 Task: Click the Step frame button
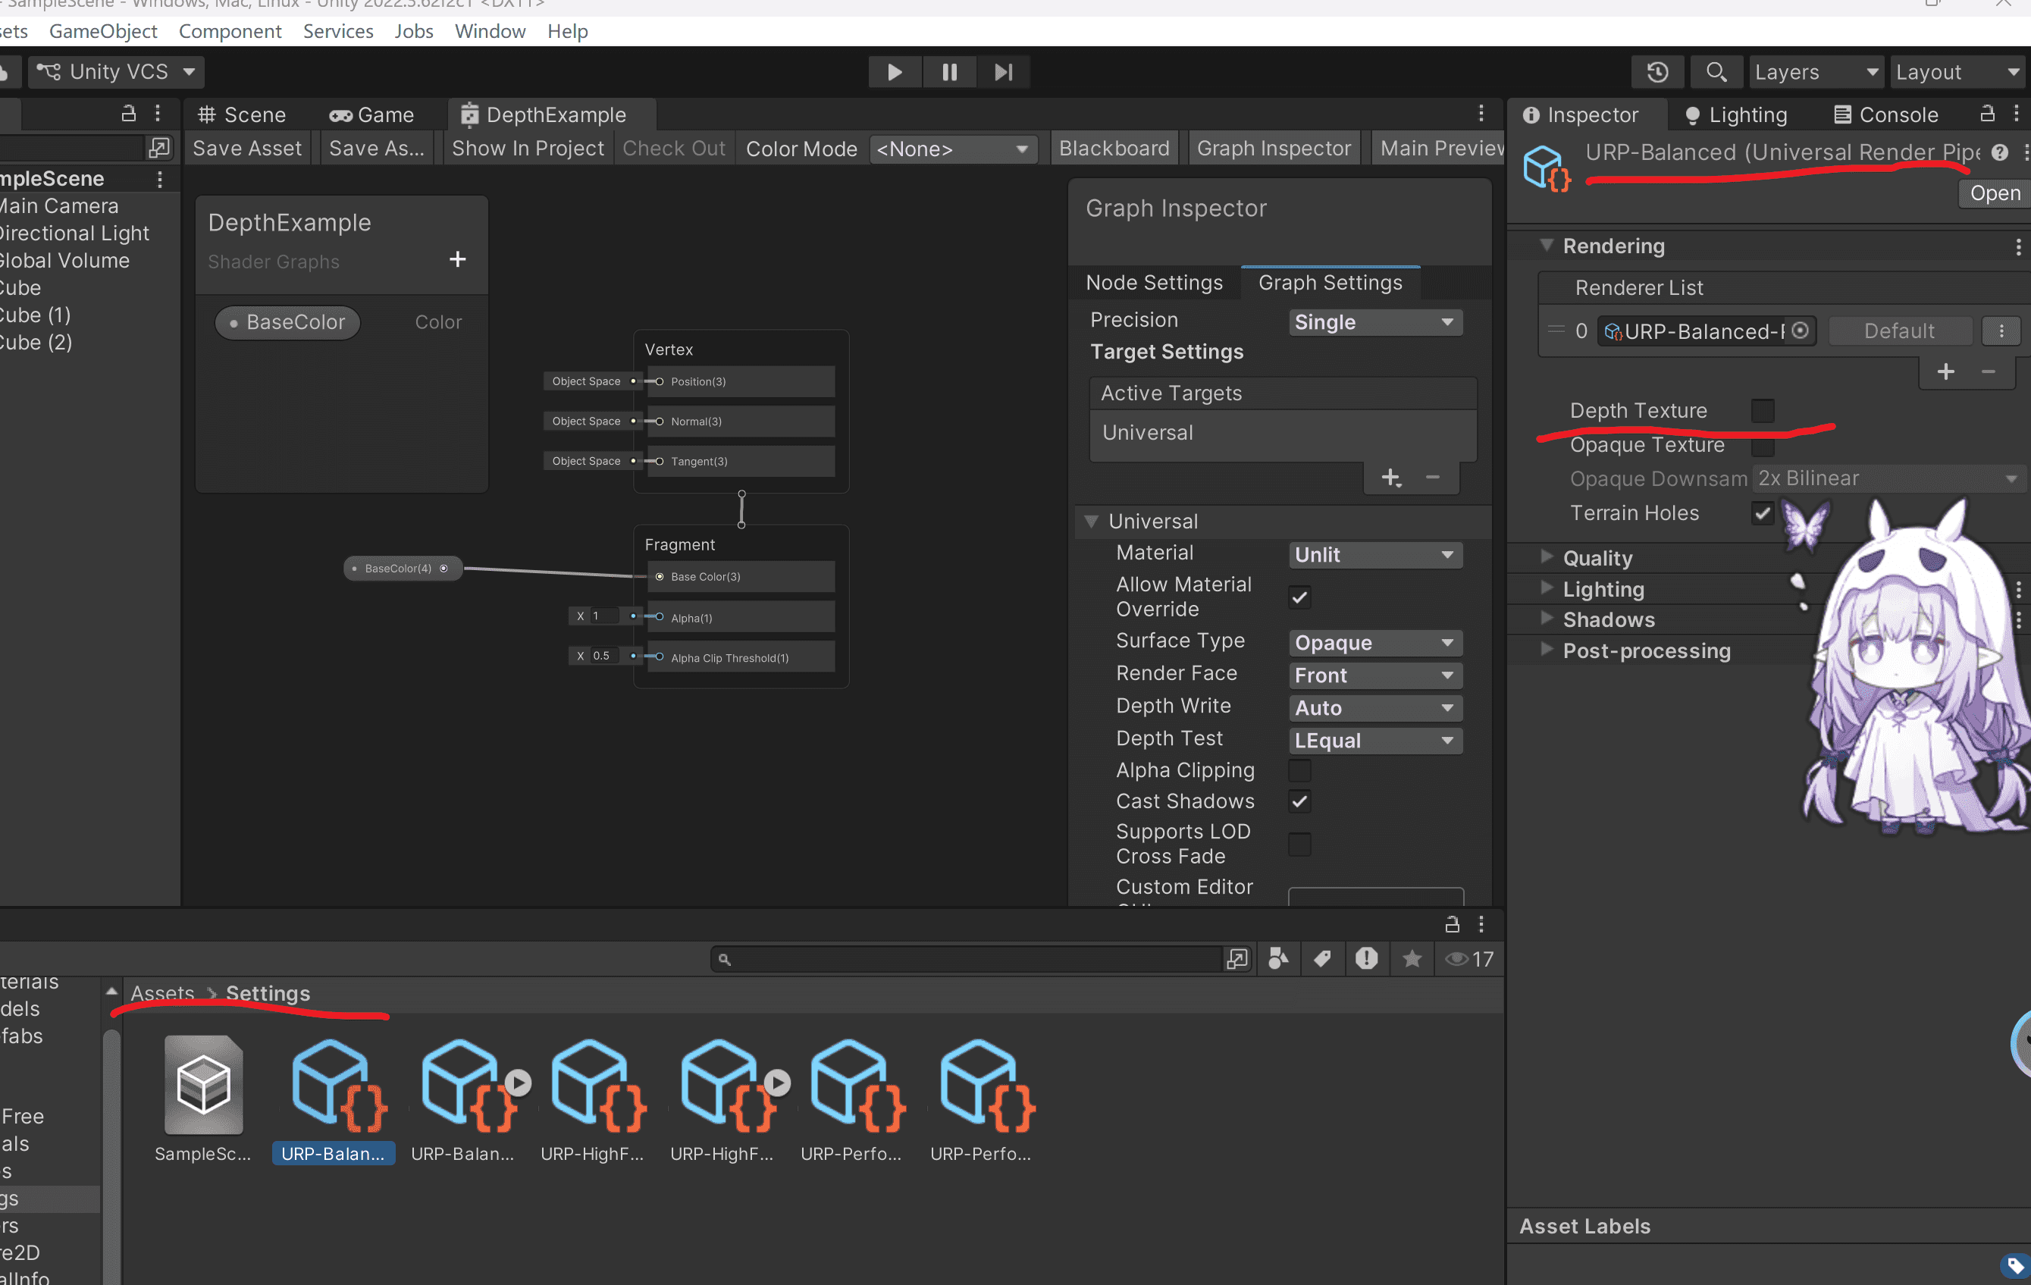point(1003,72)
